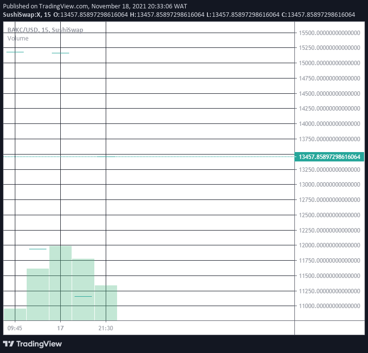Click the 13000.00000000000000 price axis label
Screen dimensions: 368x353
tap(329, 184)
